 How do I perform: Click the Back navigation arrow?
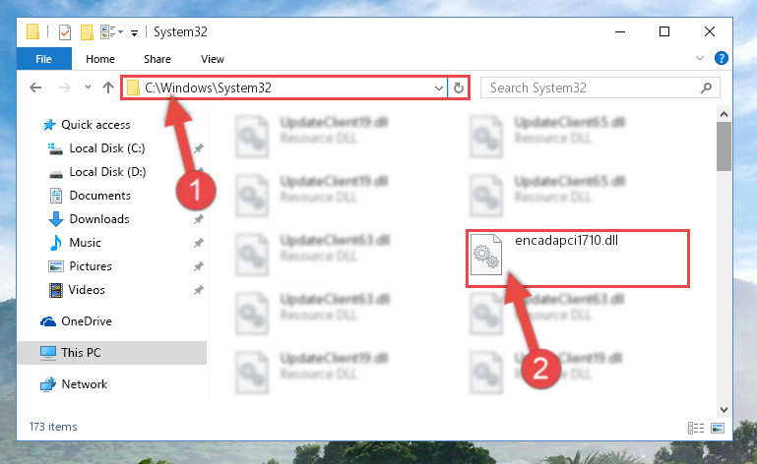35,87
